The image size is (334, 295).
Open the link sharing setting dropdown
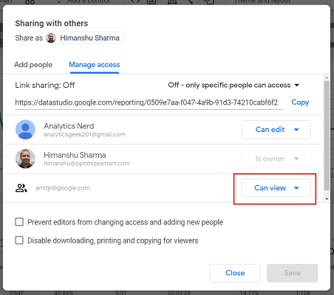[234, 85]
